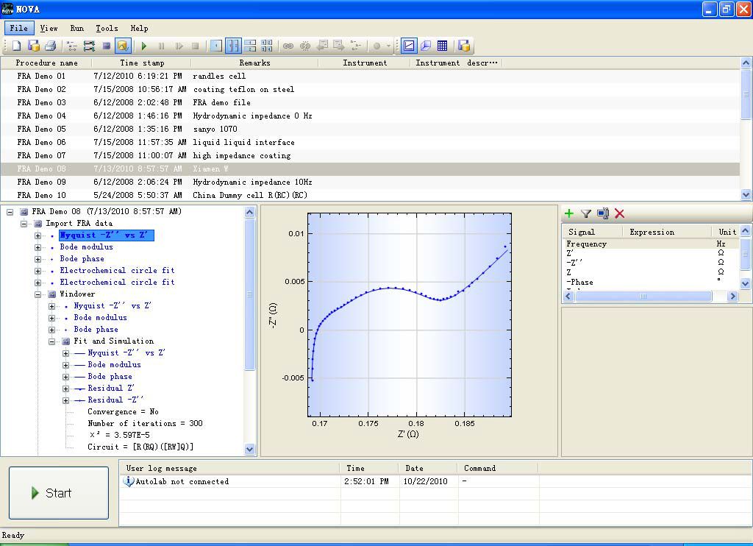
Task: Sort by Remarks column header
Action: pyautogui.click(x=254, y=63)
